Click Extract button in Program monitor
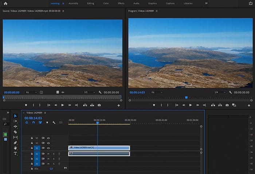 (x=220, y=105)
